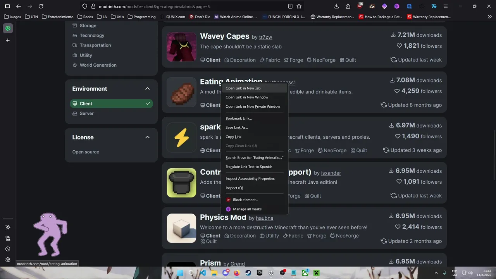The height and width of the screenshot is (279, 496).
Task: Open Xbox app taskbar icon
Action: (305, 273)
